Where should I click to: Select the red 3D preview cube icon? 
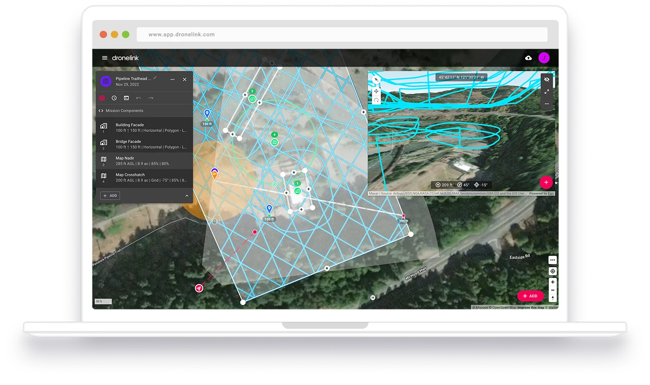(x=102, y=98)
